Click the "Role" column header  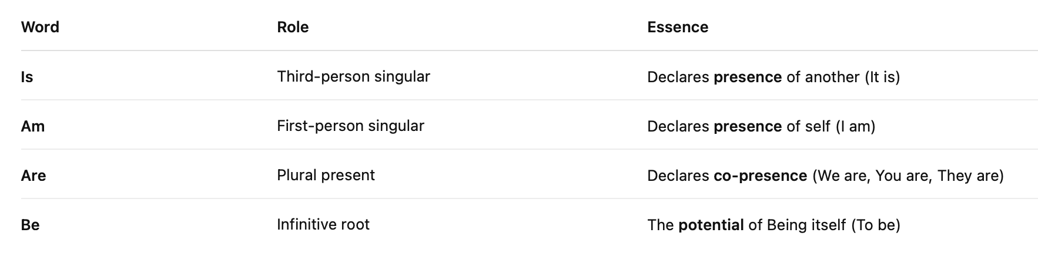[x=293, y=27]
